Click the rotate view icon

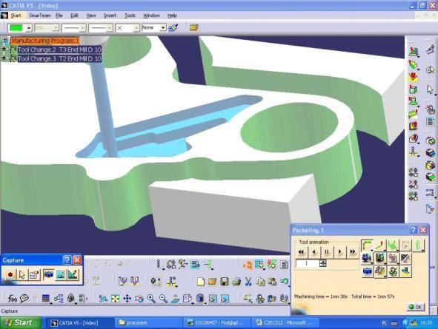139,299
